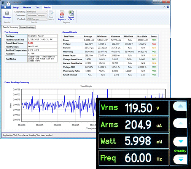
Task: Collapse the ribbon with the chevron
Action: pos(164,7)
